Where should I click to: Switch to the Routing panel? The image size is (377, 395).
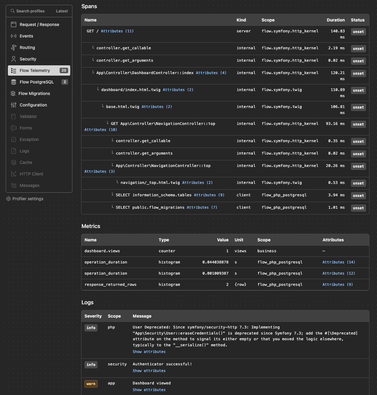coord(39,47)
